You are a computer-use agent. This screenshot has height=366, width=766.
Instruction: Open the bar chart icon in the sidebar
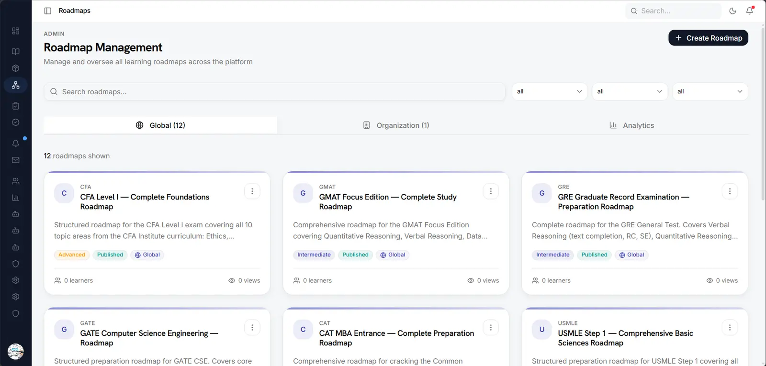point(16,198)
